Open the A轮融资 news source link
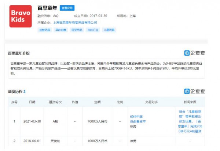 pos(190,121)
